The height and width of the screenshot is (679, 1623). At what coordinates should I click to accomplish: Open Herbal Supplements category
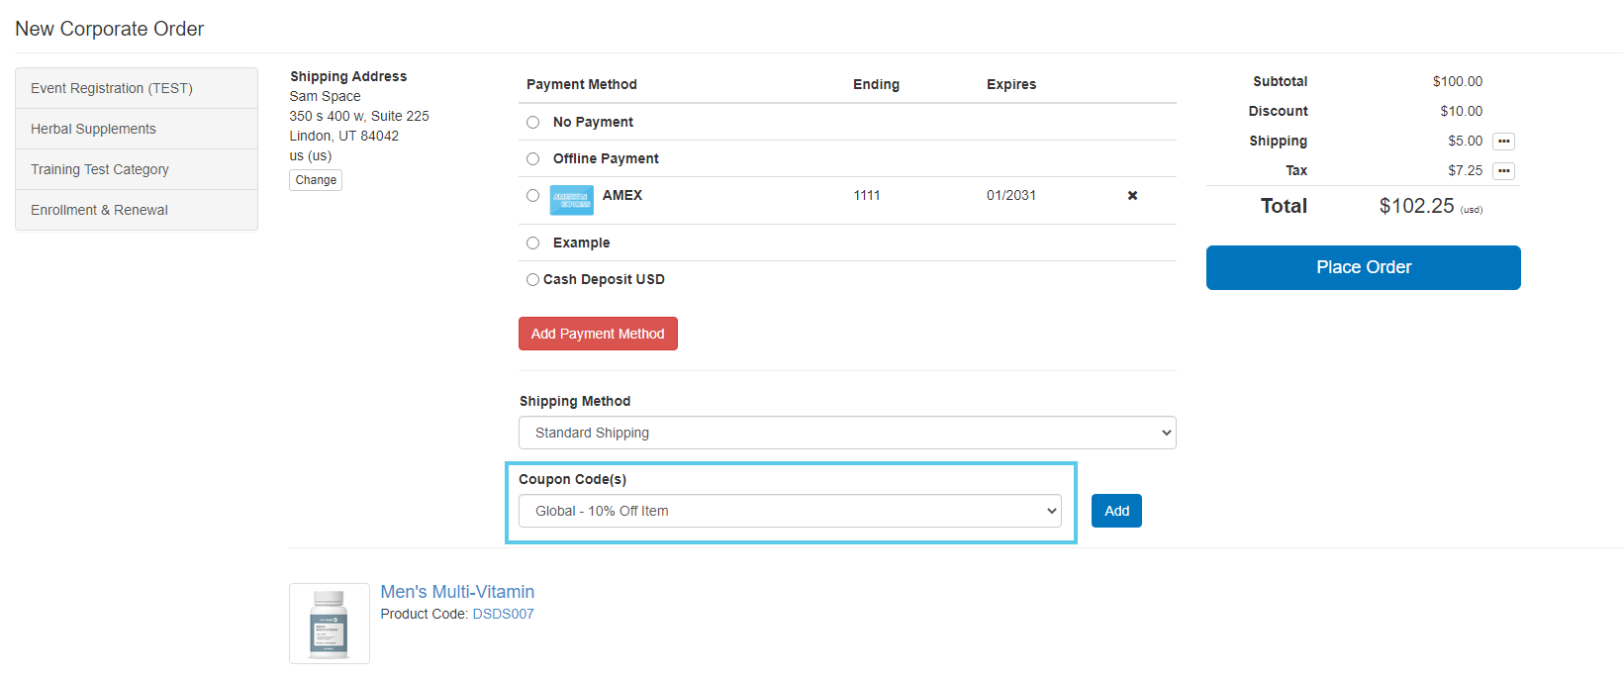tap(137, 129)
